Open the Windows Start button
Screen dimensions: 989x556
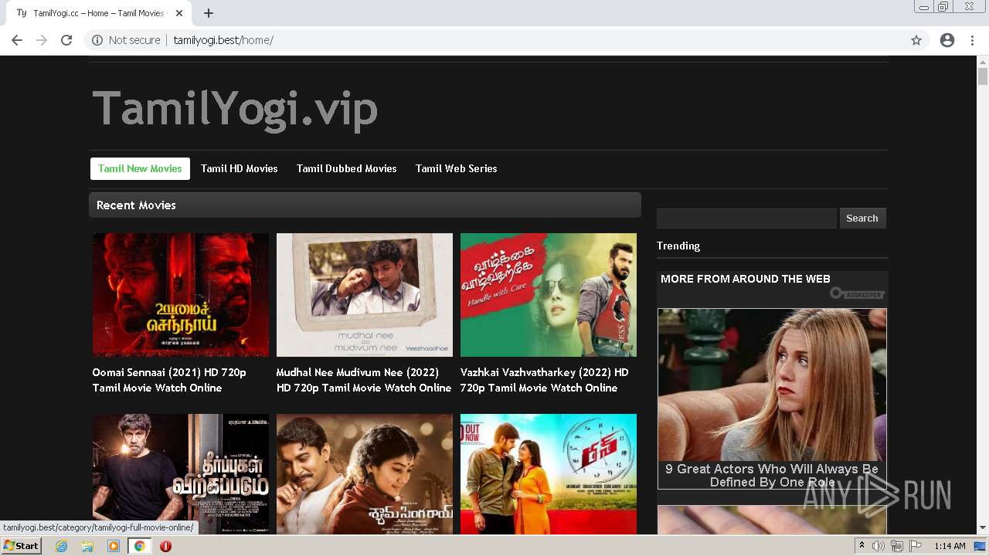tap(22, 546)
